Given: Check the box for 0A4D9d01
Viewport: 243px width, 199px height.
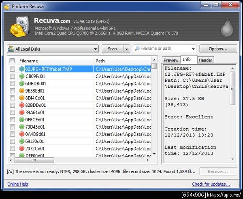Looking at the screenshot, I should coord(13,134).
